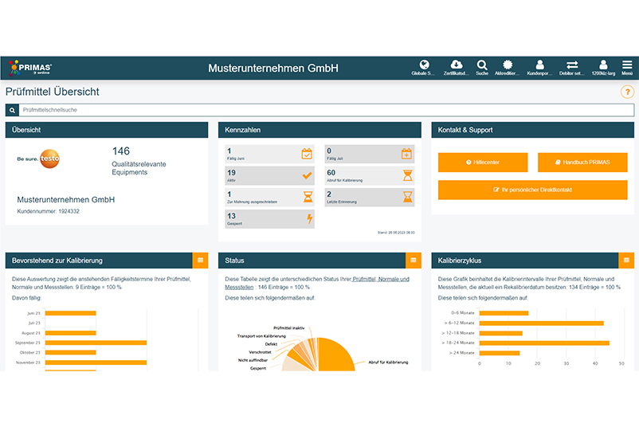Open the user account icon 1200klz-larg
The height and width of the screenshot is (427, 639).
click(603, 65)
